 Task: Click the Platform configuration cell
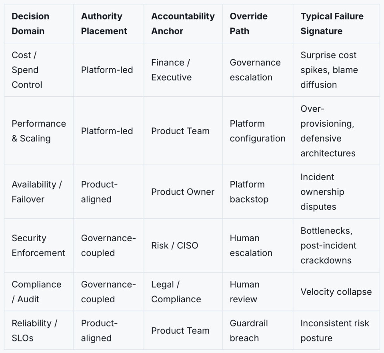(x=258, y=131)
